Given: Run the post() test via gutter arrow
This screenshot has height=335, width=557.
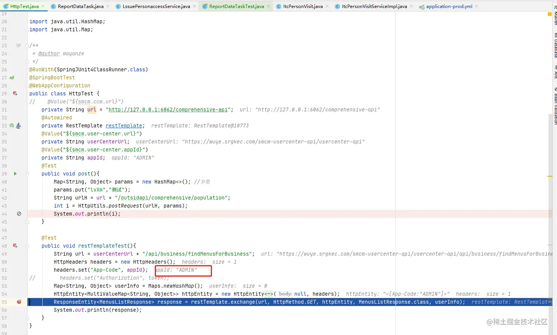Looking at the screenshot, I should (15, 174).
